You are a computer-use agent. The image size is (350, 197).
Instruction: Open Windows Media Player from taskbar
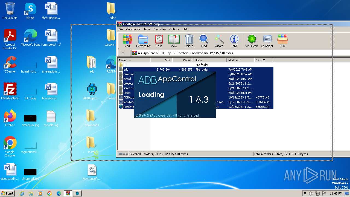(x=40, y=193)
